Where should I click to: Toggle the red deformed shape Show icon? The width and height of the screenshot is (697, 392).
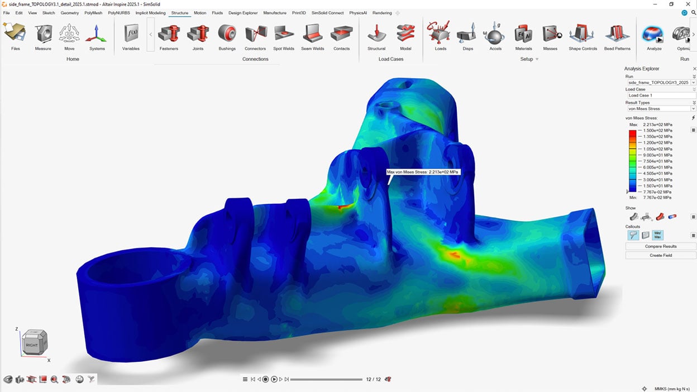tap(660, 217)
